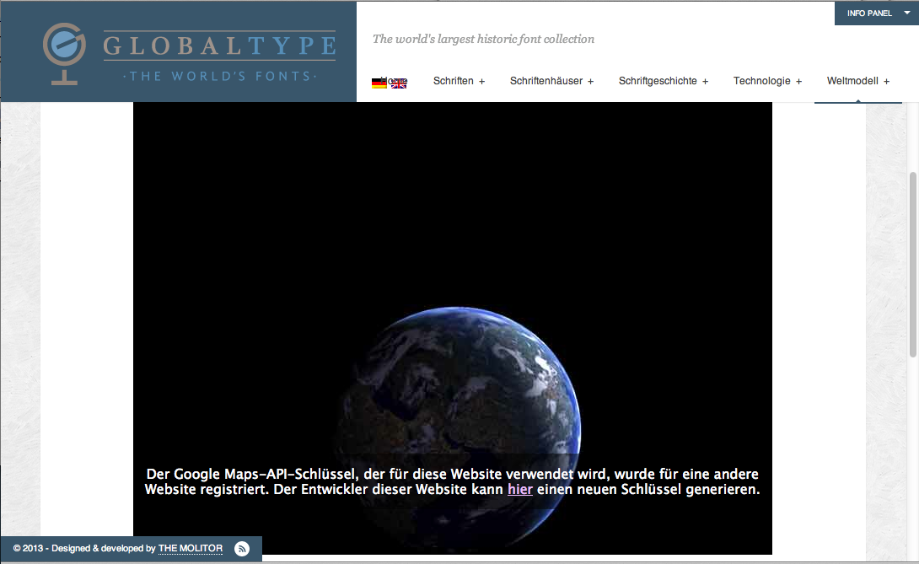Expand Schriftenhäuser submenu plus sign
Image resolution: width=919 pixels, height=564 pixels.
click(x=591, y=82)
